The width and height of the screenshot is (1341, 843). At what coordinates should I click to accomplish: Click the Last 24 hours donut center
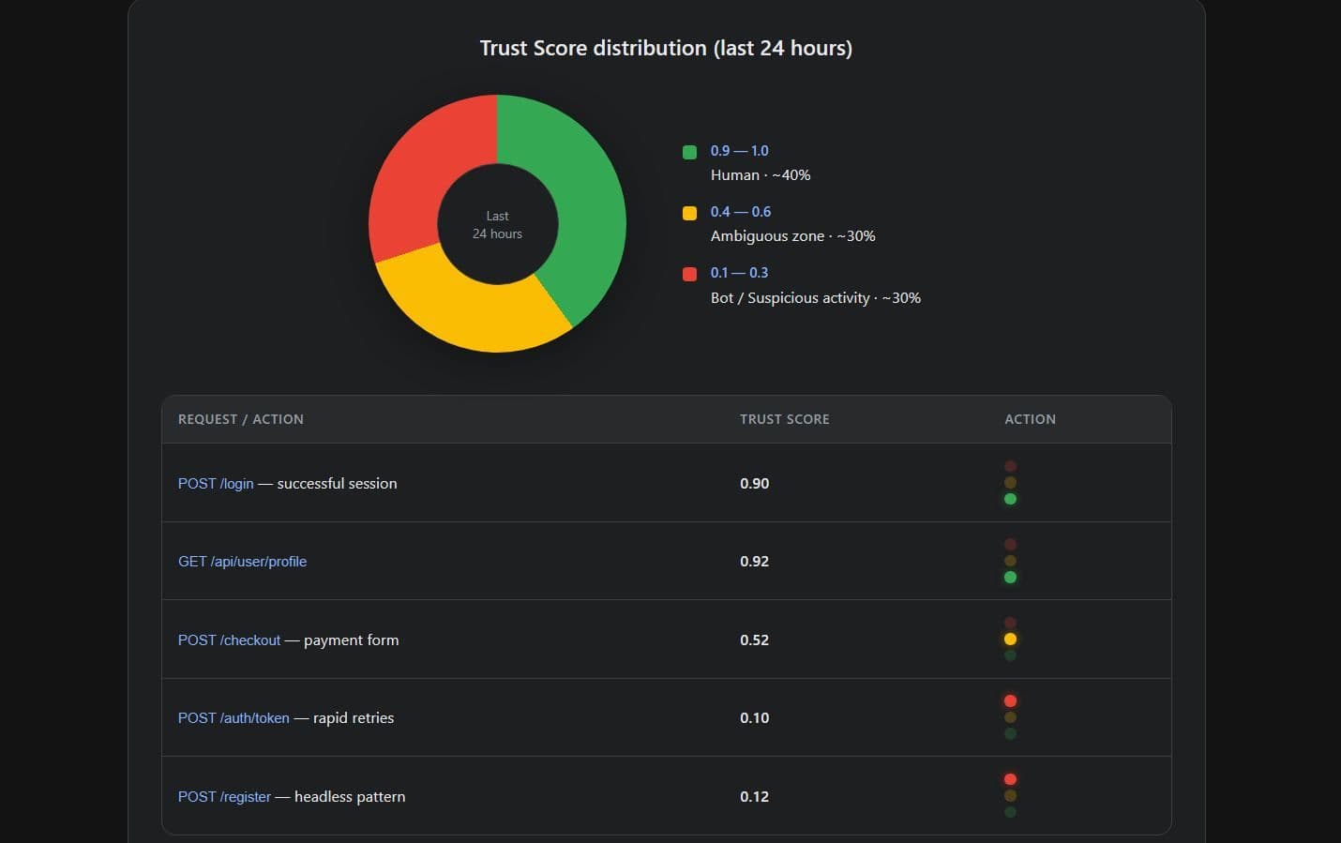(x=497, y=225)
